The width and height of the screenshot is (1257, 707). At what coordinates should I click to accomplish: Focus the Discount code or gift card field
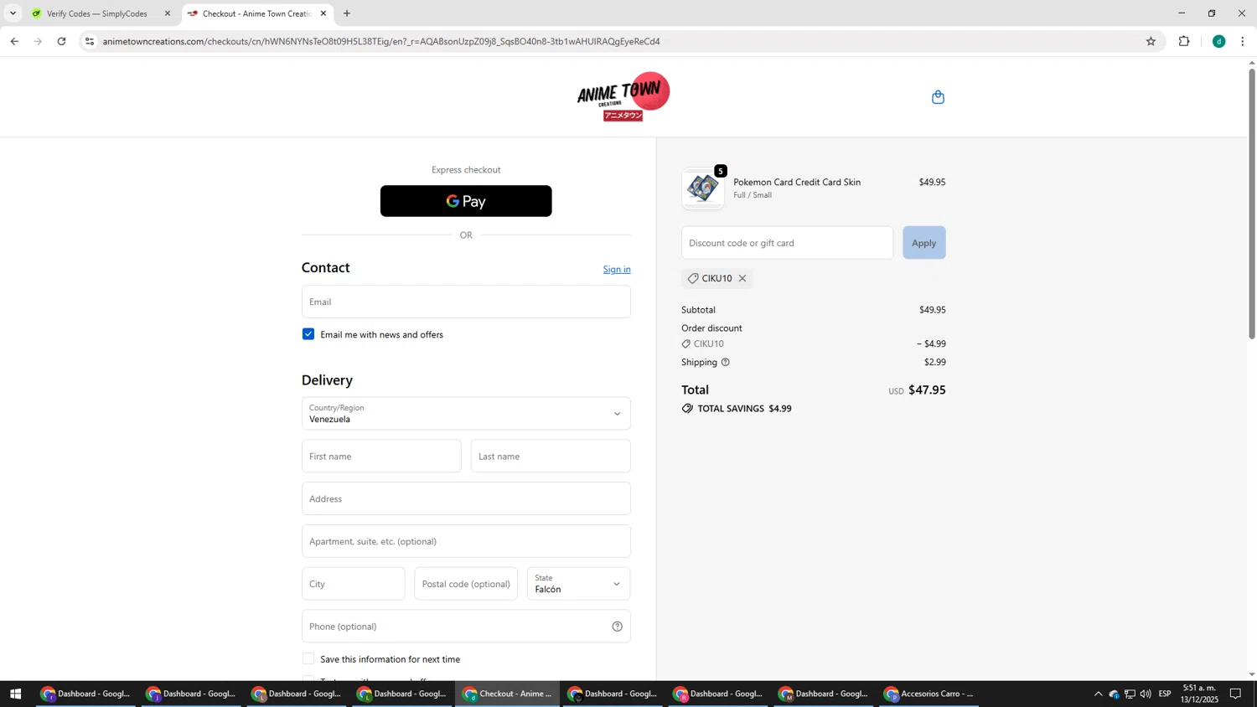click(x=787, y=243)
